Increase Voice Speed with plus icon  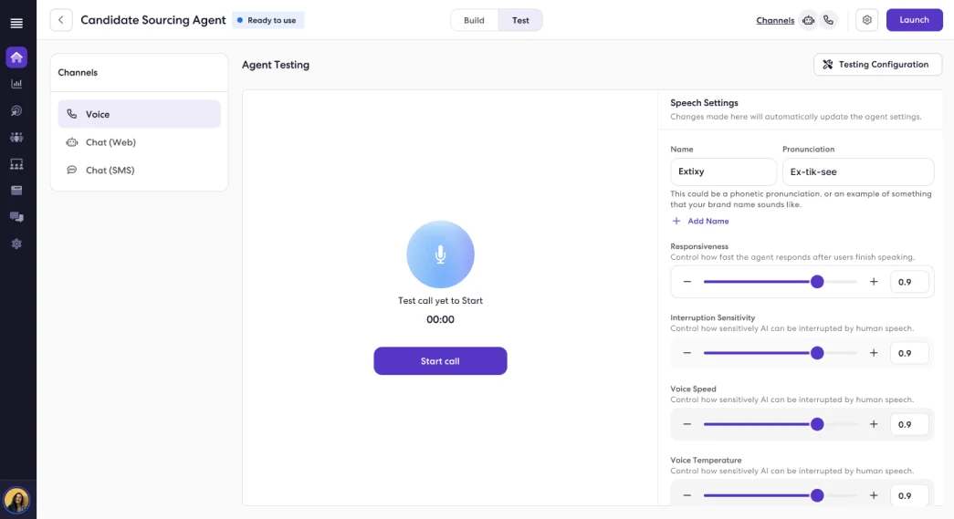tap(874, 424)
